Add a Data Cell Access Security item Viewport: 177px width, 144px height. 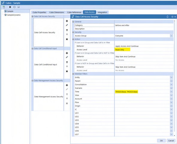coord(67,21)
